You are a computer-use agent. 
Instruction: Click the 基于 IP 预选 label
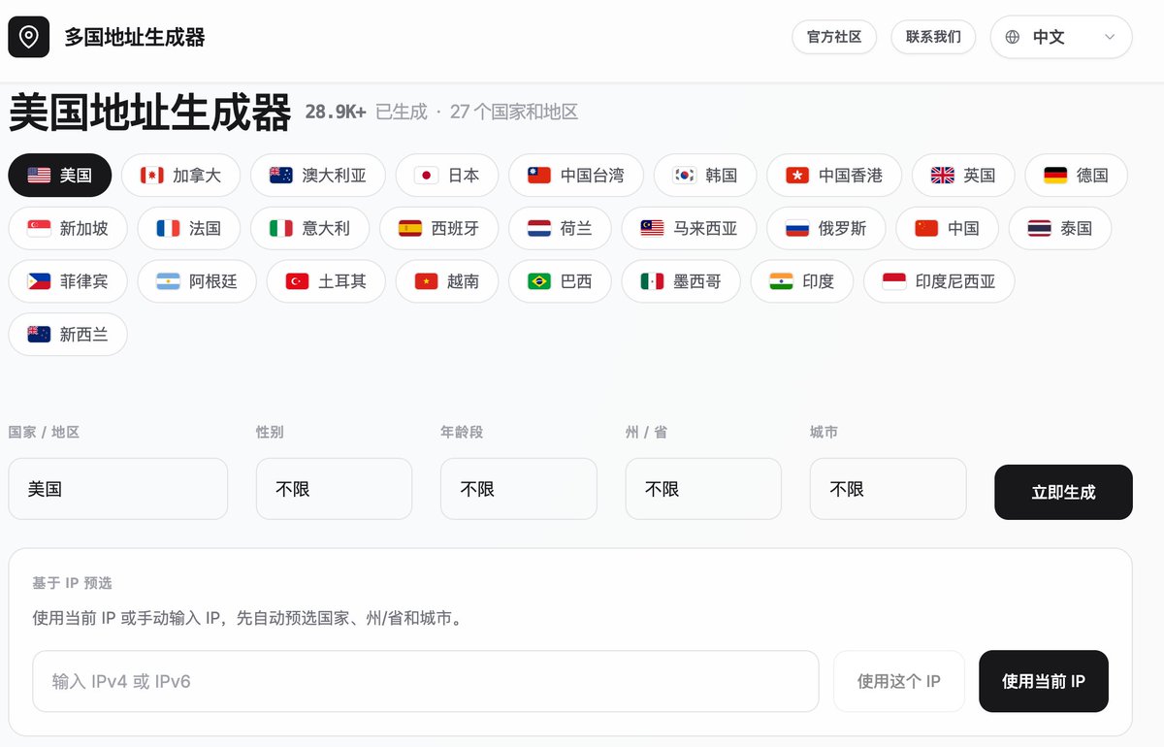(x=72, y=583)
